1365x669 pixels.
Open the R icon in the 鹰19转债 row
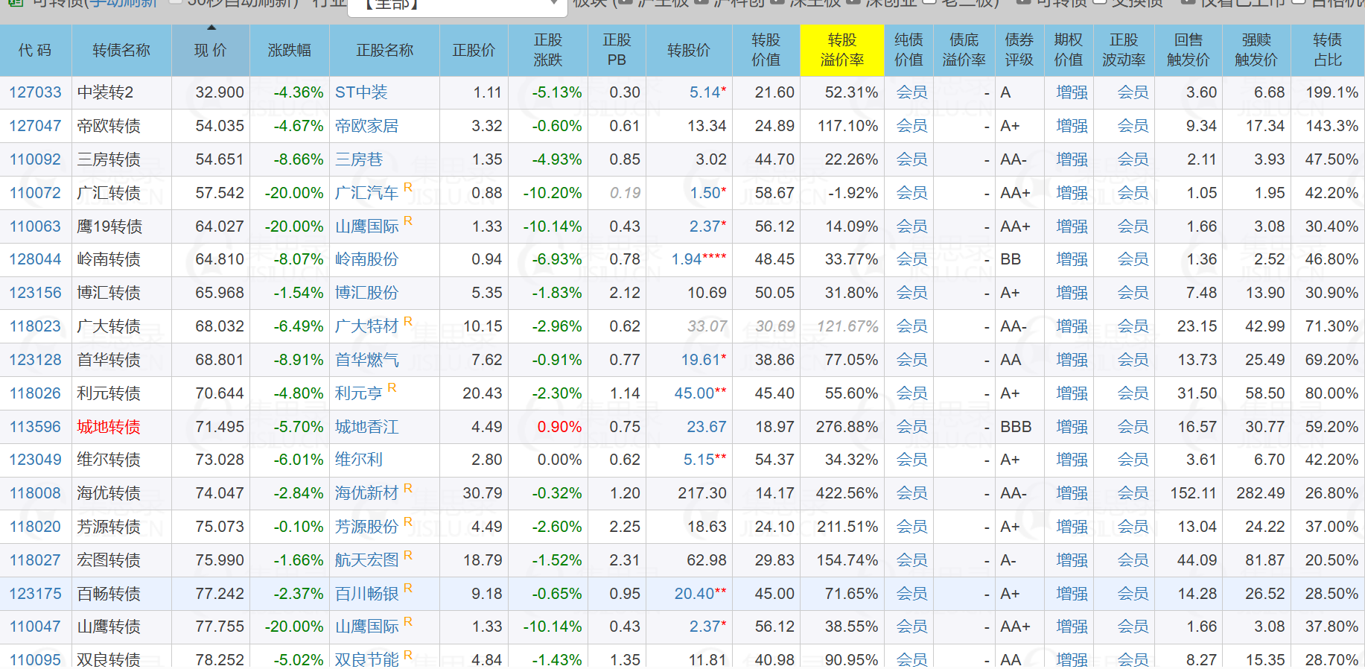pyautogui.click(x=408, y=221)
